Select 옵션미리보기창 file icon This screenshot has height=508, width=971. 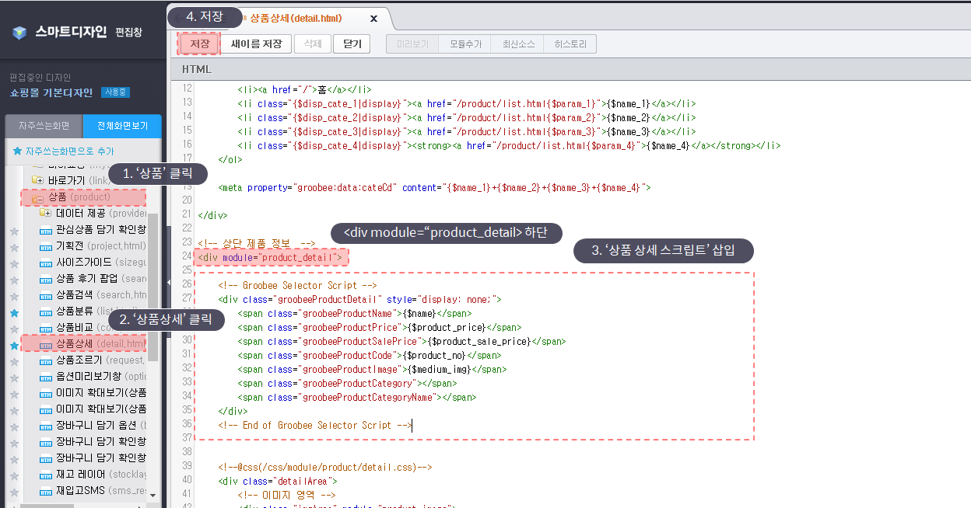[46, 377]
